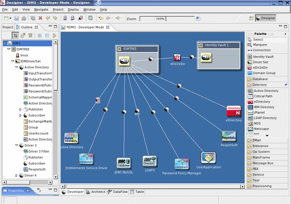Image resolution: width=291 pixels, height=204 pixels.
Task: Click the eDir2eDir connector icon on canvas
Action: [177, 57]
